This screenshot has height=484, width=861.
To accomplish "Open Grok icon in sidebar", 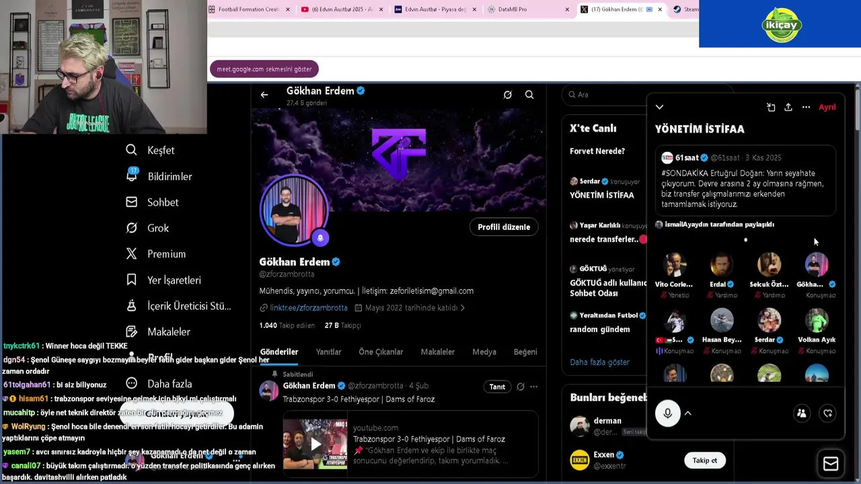I will point(132,228).
